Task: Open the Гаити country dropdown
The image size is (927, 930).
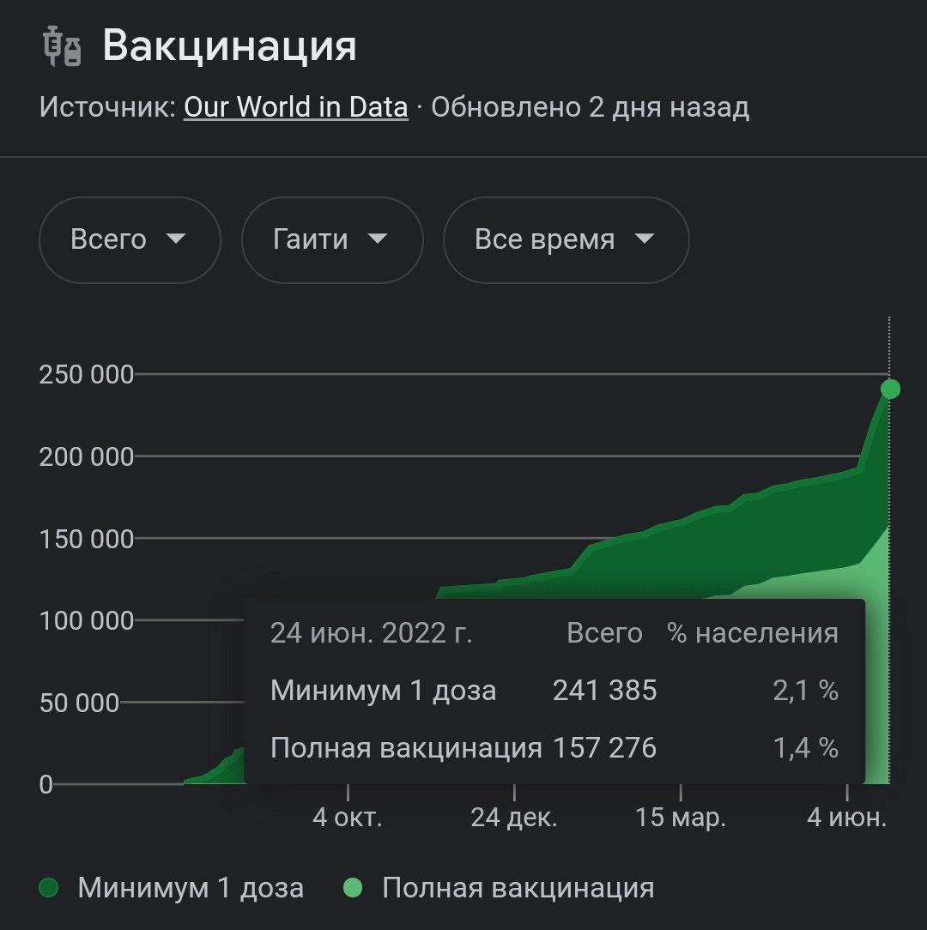Action: [x=332, y=239]
